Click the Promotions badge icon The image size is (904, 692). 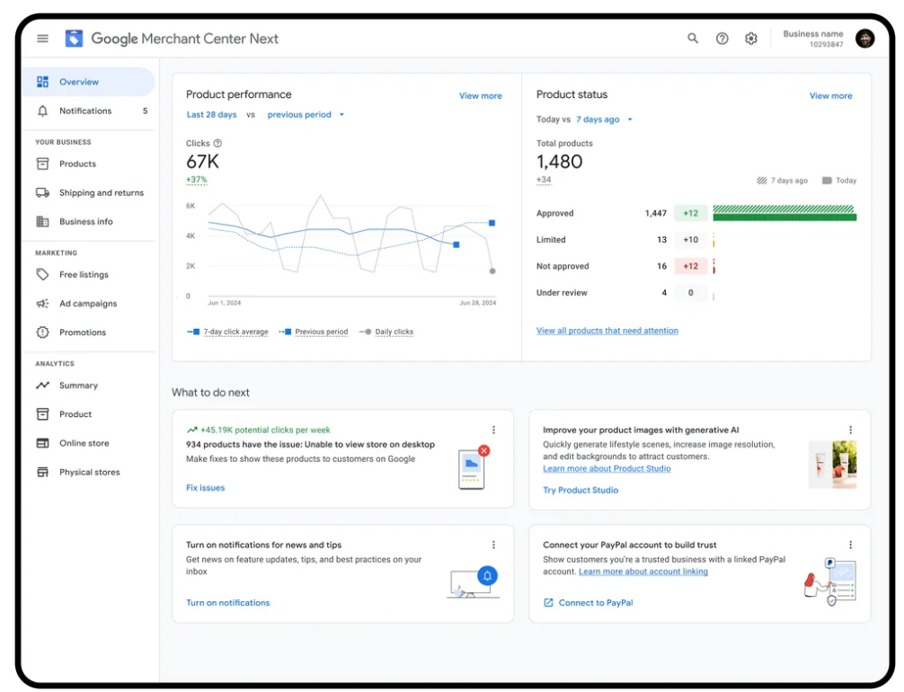pos(42,333)
